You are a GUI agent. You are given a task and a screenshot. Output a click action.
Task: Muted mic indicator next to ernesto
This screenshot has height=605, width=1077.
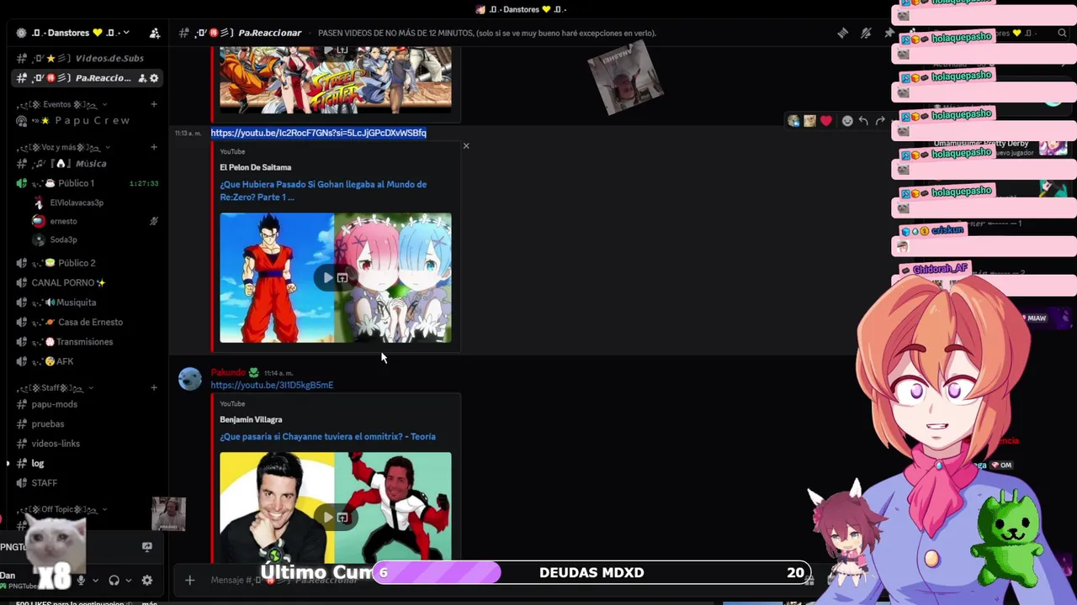[153, 222]
